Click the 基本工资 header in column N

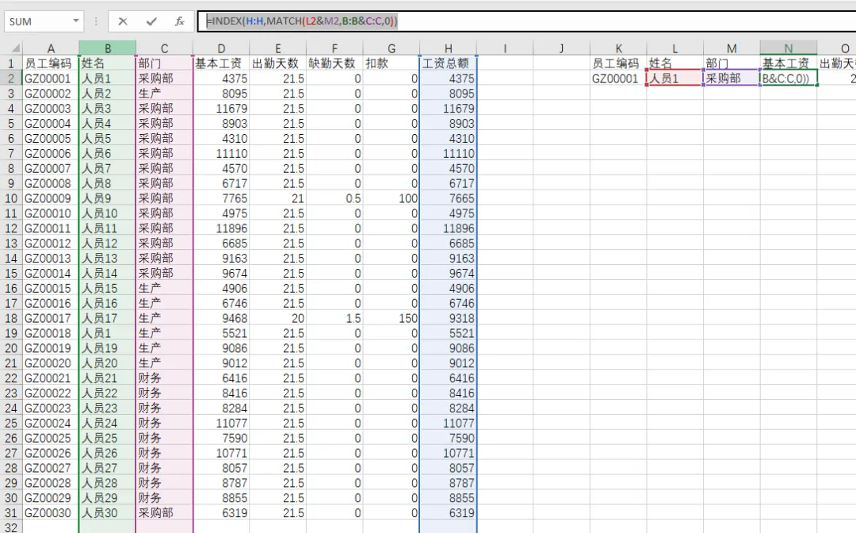(789, 63)
